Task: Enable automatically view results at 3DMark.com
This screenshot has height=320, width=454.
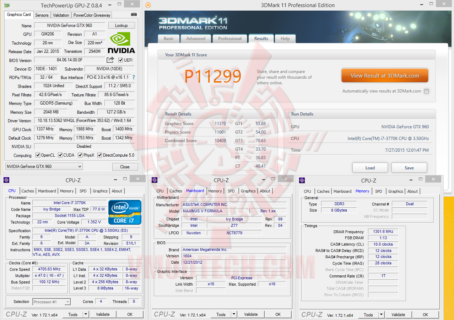Action: pos(426,91)
